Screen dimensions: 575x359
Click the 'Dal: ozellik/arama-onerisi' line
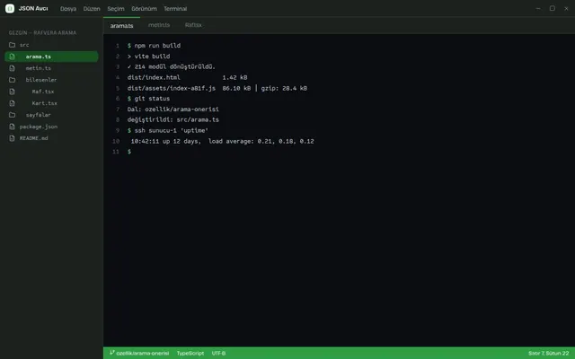coord(173,109)
